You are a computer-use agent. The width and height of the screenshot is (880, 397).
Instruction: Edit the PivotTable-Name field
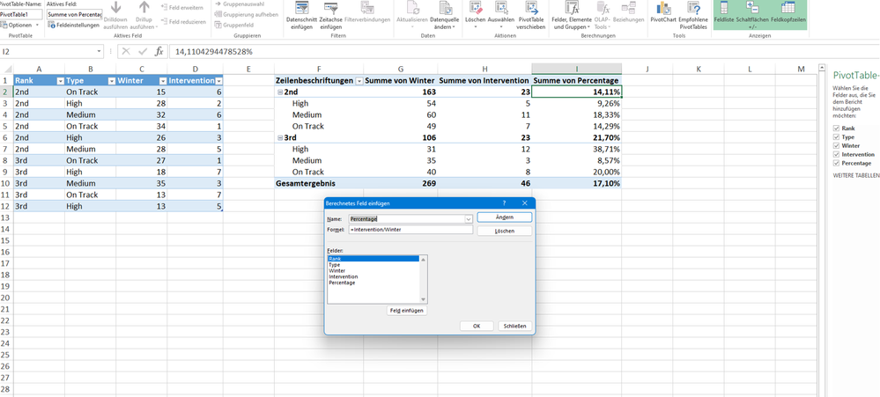pos(21,15)
